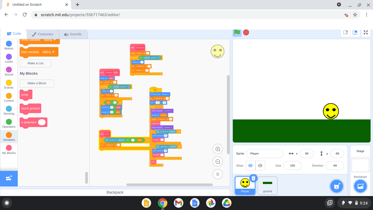Stop all scripts with the stop sign
373x210 pixels.
point(246,32)
